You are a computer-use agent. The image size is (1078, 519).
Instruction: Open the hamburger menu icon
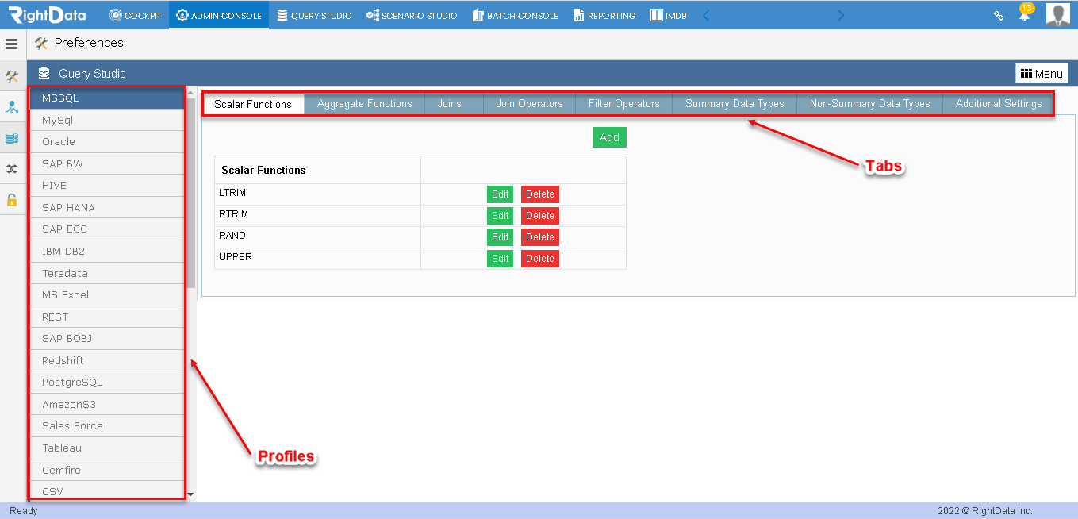12,44
